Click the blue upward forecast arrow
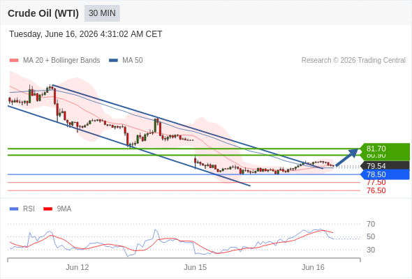This screenshot has height=279, width=412. click(x=347, y=157)
